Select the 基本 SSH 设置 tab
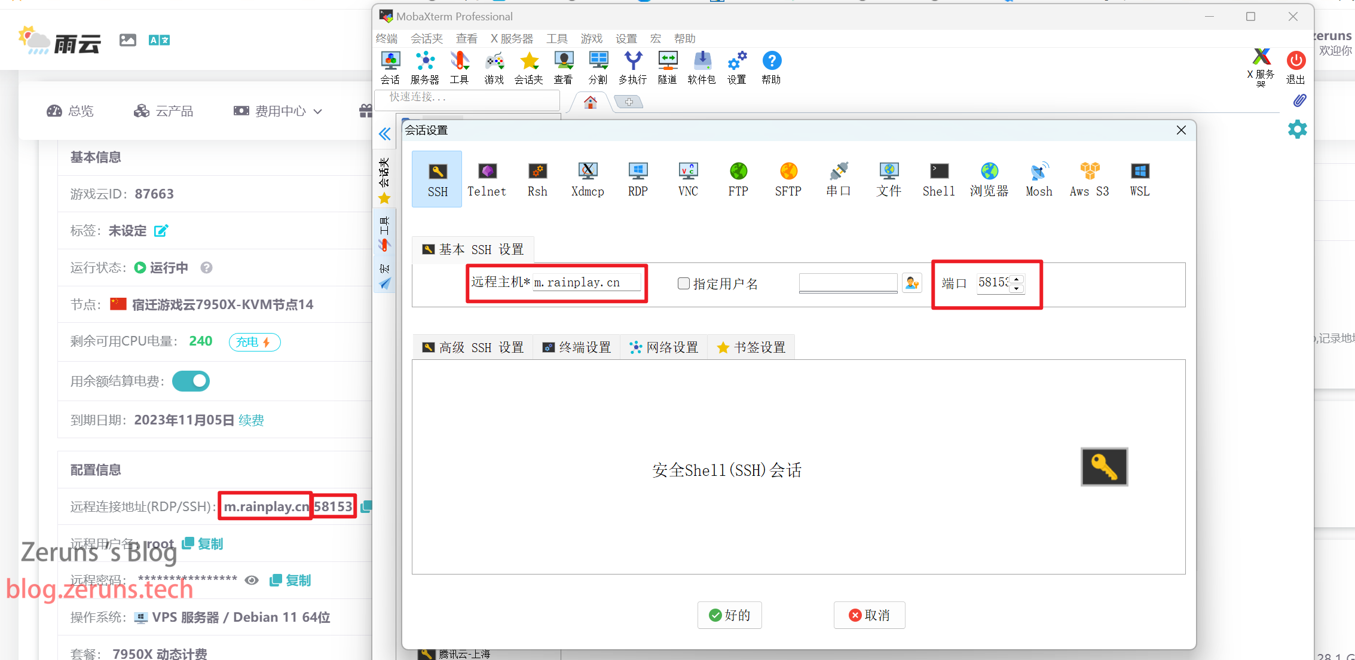The image size is (1355, 660). (x=473, y=249)
